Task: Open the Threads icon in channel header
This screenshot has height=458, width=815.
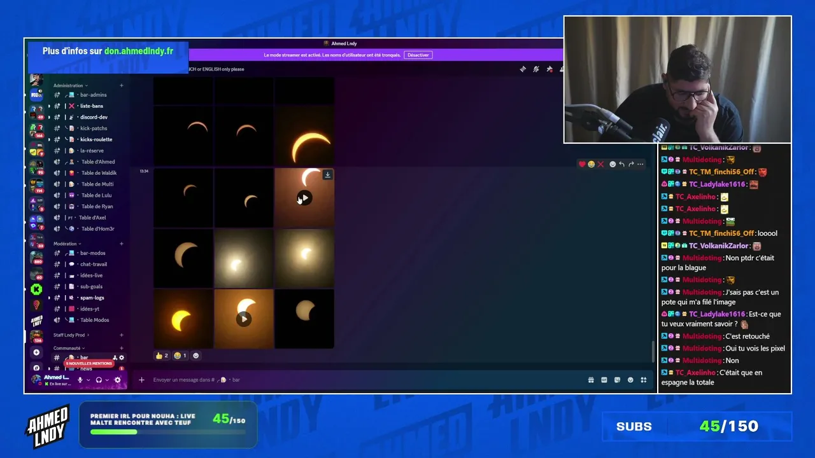Action: click(x=523, y=69)
